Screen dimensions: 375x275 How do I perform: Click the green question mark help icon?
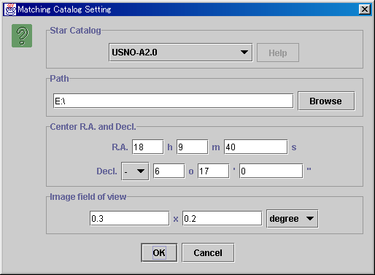click(x=22, y=36)
